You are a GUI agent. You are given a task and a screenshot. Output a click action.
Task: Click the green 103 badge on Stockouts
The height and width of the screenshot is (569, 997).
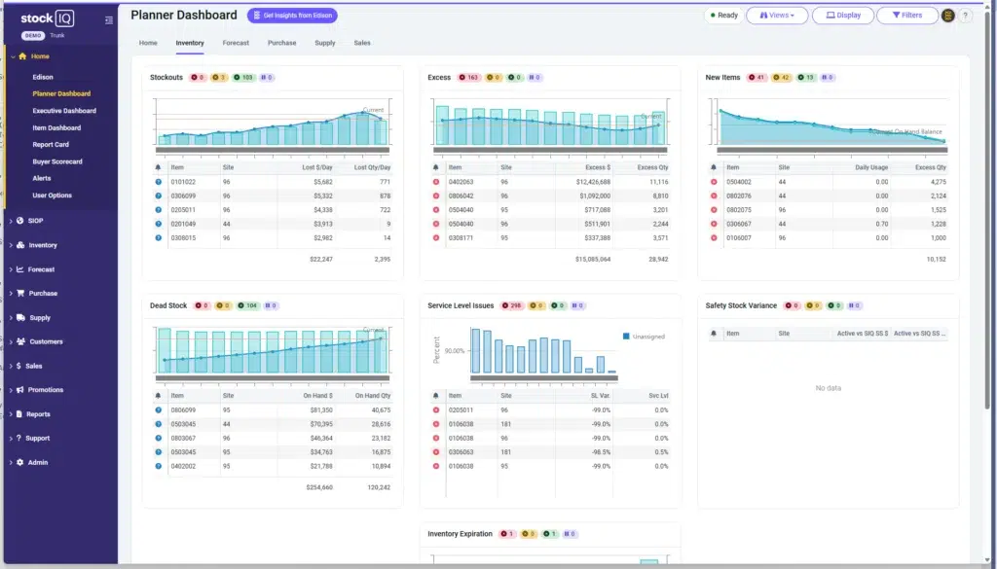243,78
